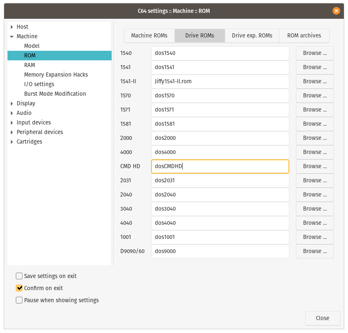Focus the 1541 ROM field dos1541

(220, 67)
